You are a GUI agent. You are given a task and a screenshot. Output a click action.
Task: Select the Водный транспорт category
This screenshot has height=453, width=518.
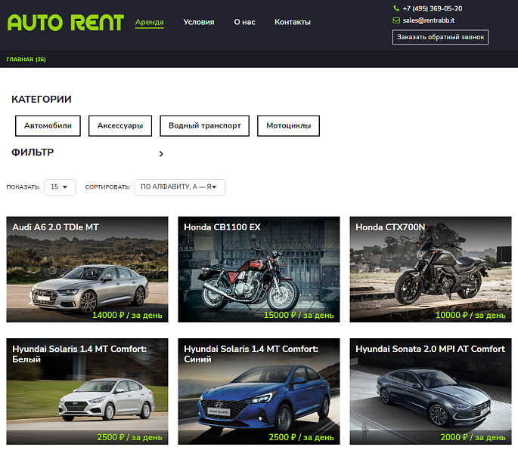[204, 126]
